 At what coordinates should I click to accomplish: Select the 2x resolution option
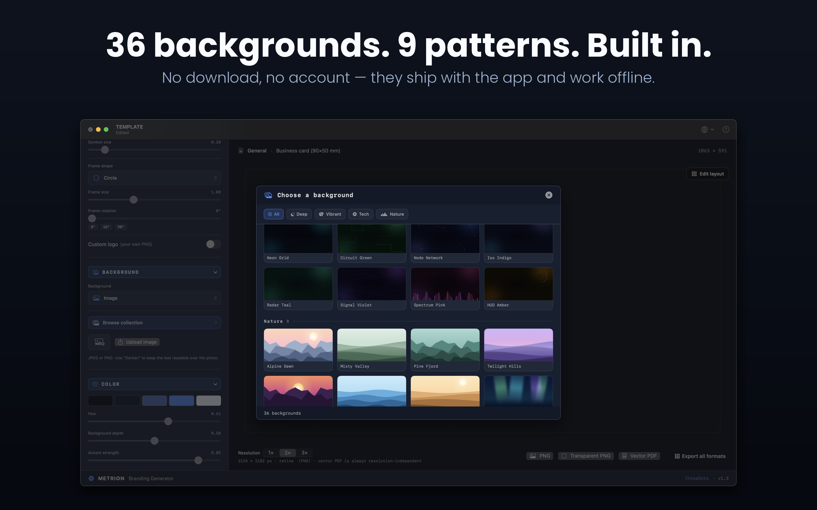(288, 453)
